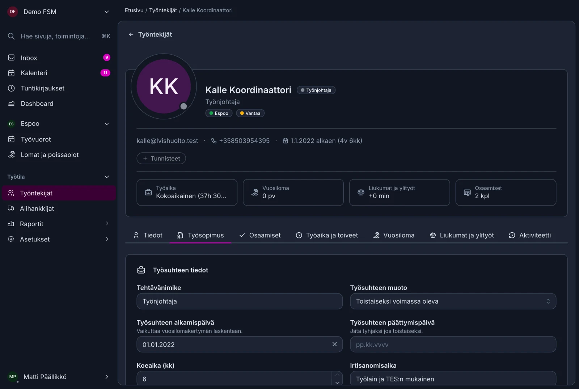Expand the Espoo location chevron
579x389 pixels.
[x=107, y=124]
